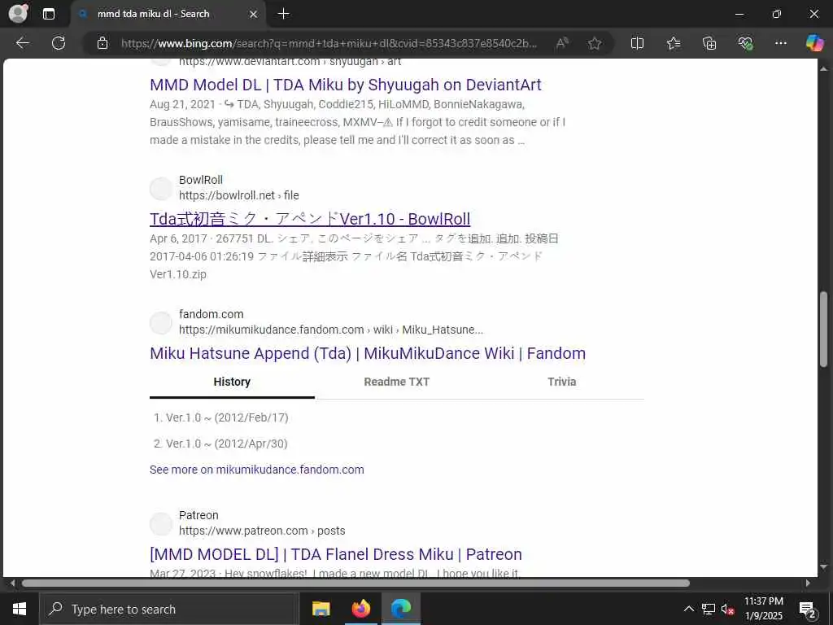Open 'MMD Model DL | TDA Miku by Shyuugah' result

345,85
